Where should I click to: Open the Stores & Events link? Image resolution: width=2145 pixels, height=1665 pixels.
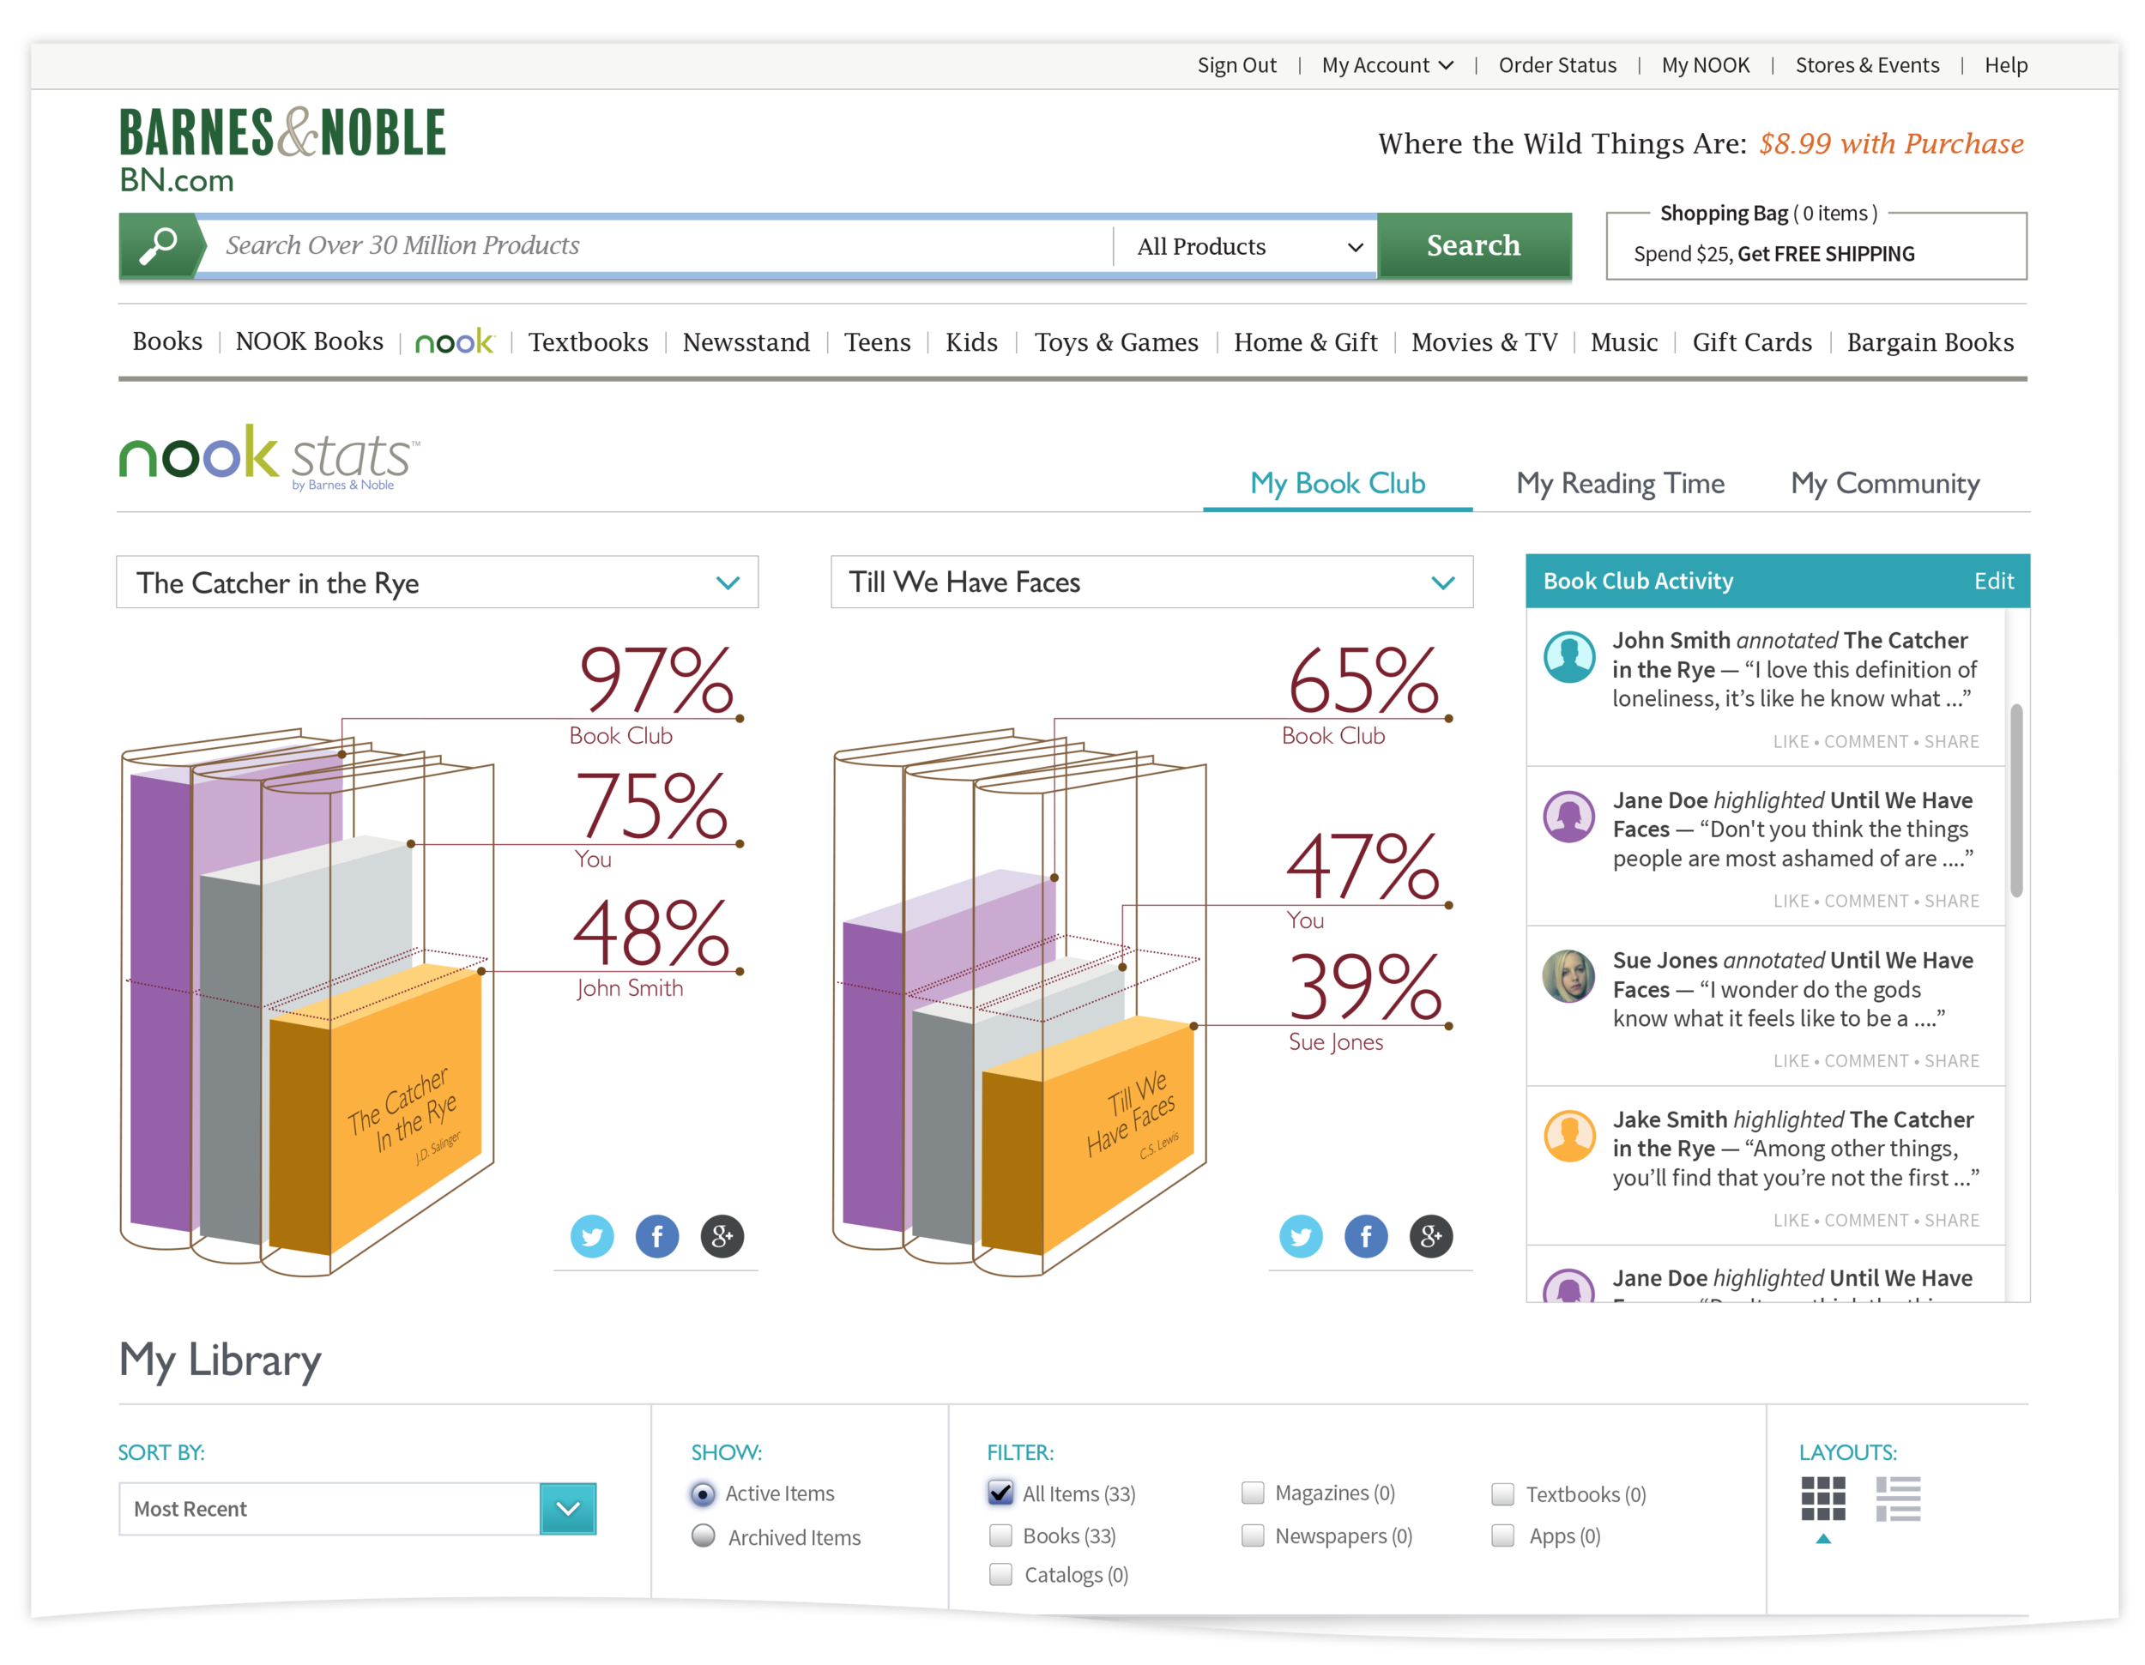(1867, 65)
